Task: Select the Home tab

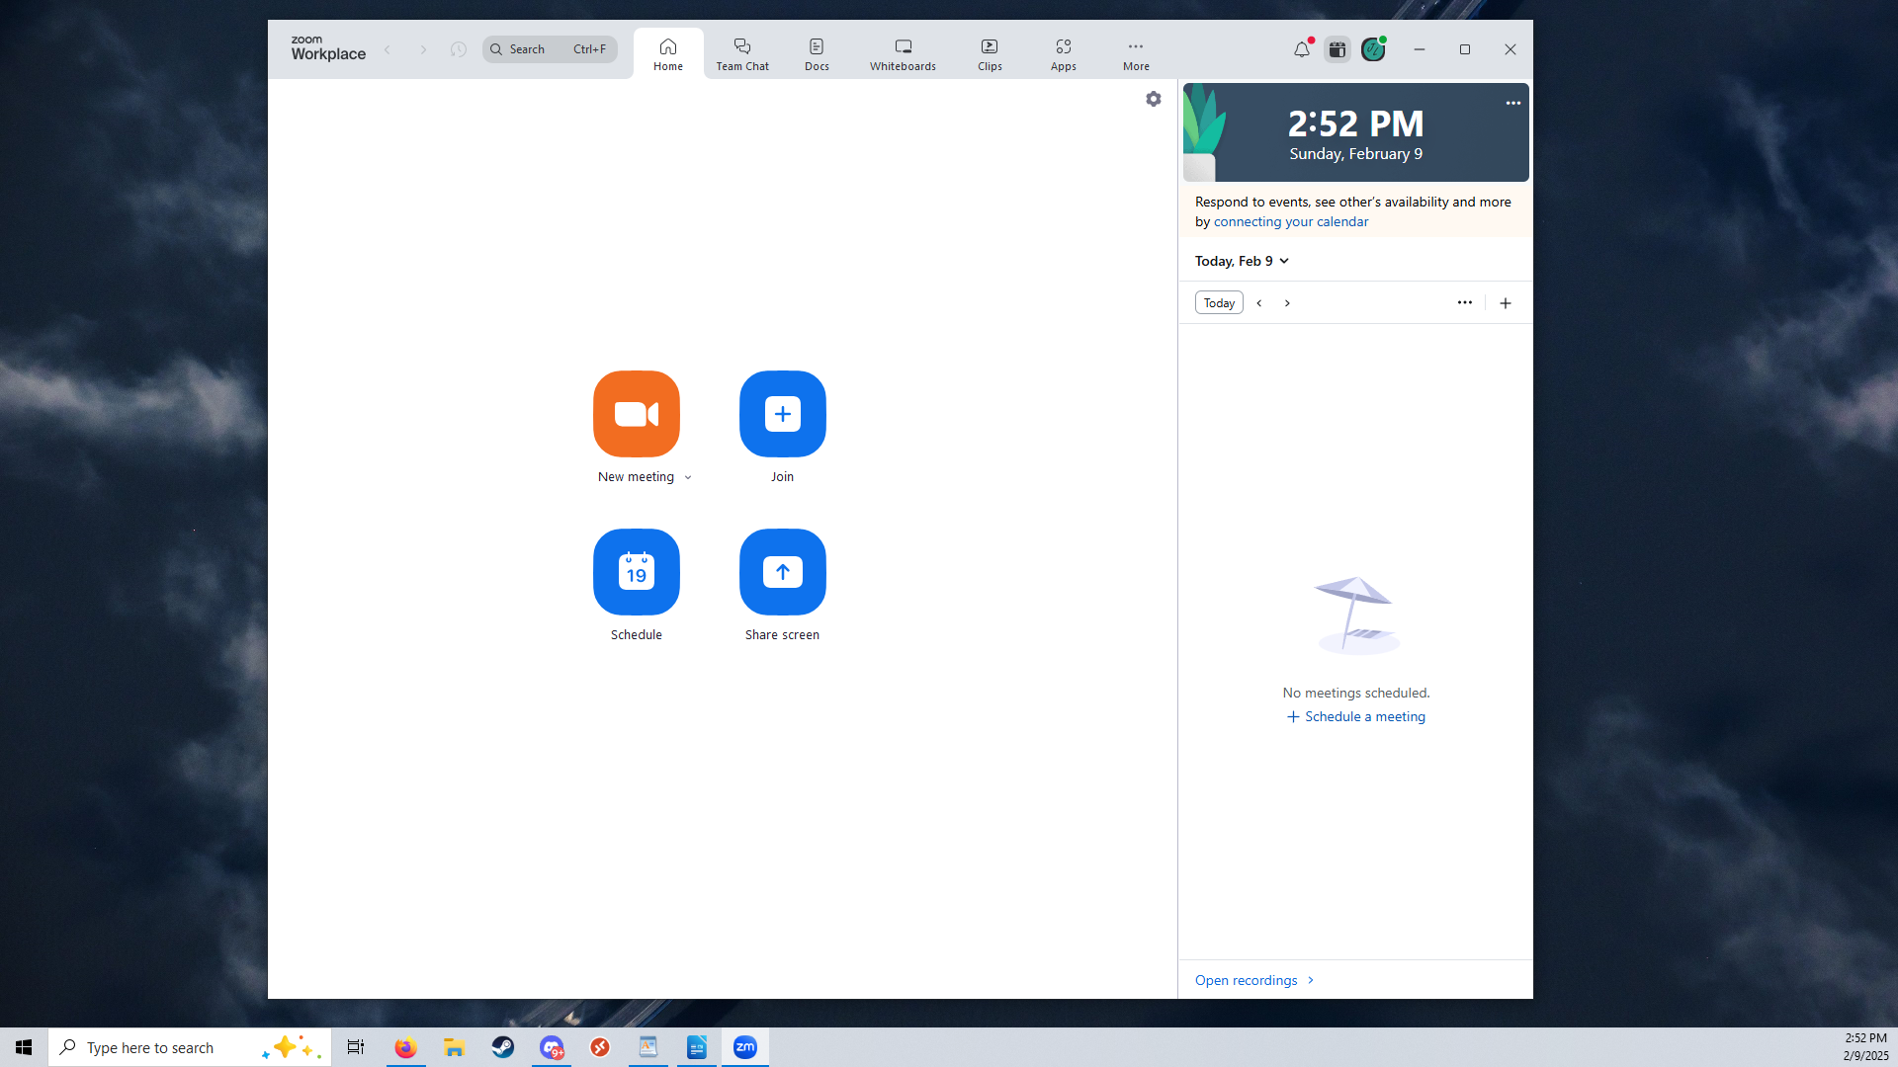Action: (x=667, y=52)
